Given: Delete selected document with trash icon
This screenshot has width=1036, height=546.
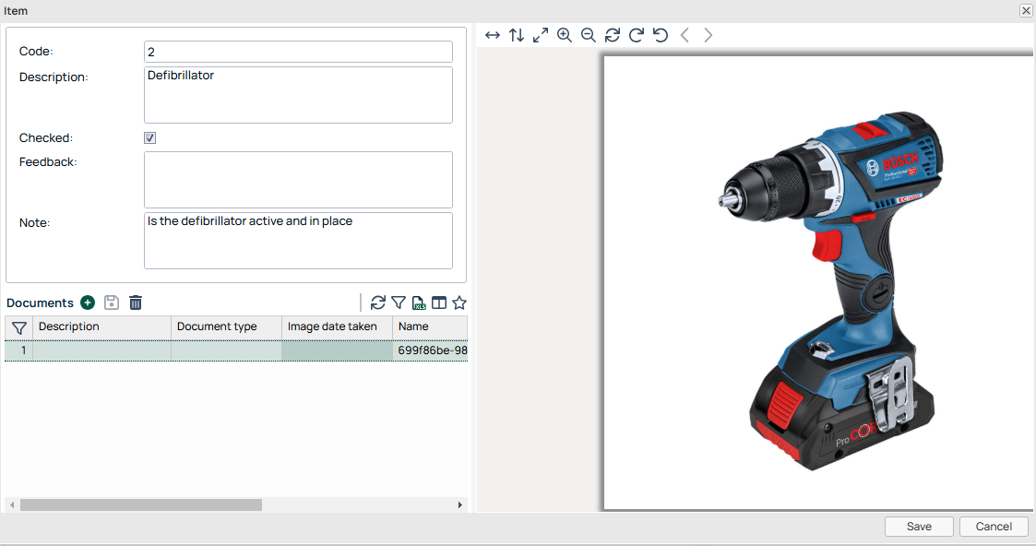Looking at the screenshot, I should 136,303.
